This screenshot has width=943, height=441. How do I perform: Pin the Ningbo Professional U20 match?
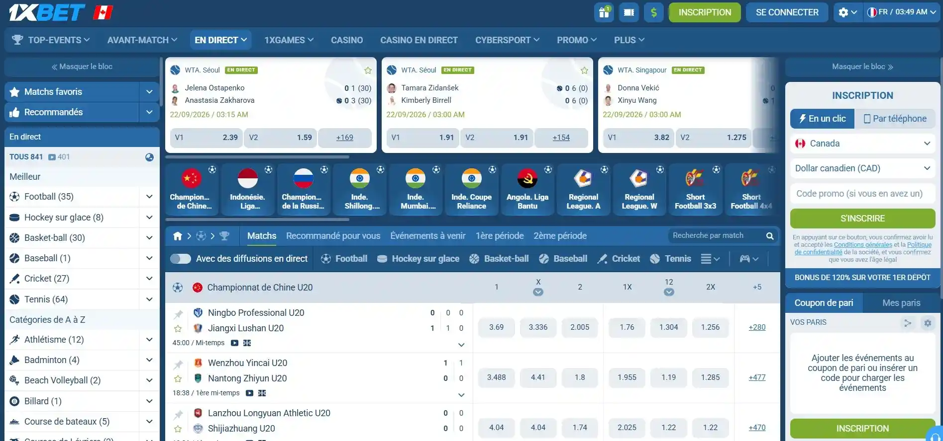pyautogui.click(x=178, y=314)
